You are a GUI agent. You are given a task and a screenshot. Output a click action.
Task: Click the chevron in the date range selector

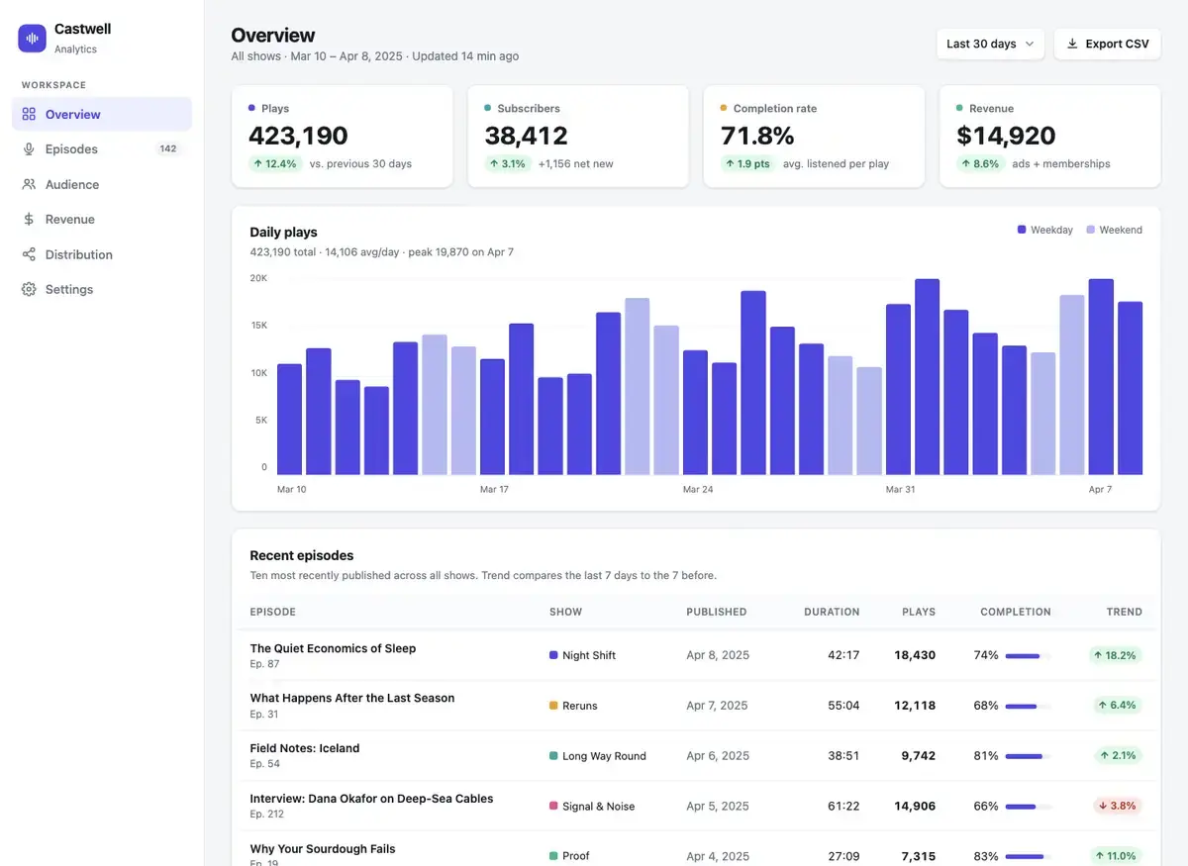click(1029, 44)
